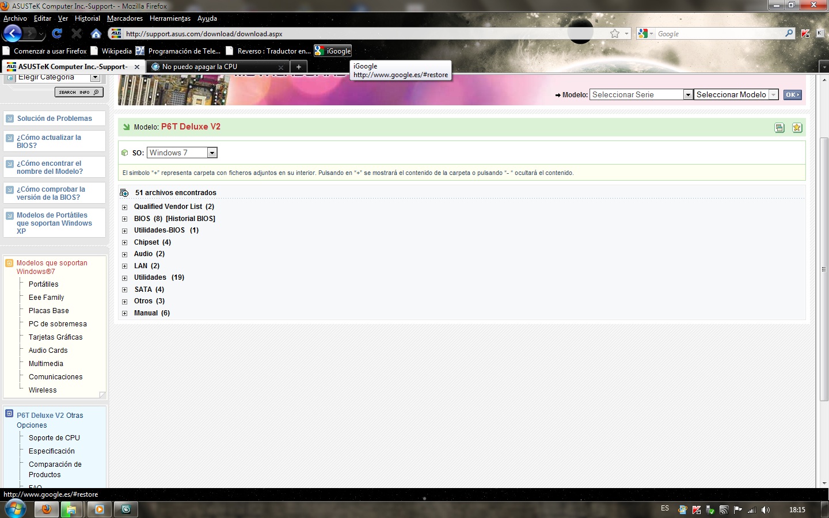
Task: Reload the current page
Action: pyautogui.click(x=57, y=33)
